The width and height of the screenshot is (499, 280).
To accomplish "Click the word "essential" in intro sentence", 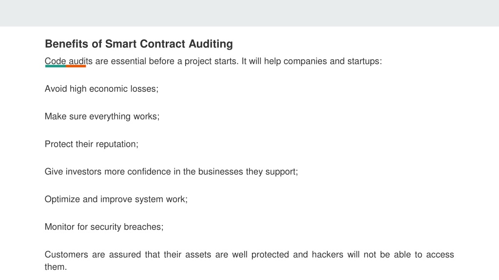I will click(x=128, y=61).
